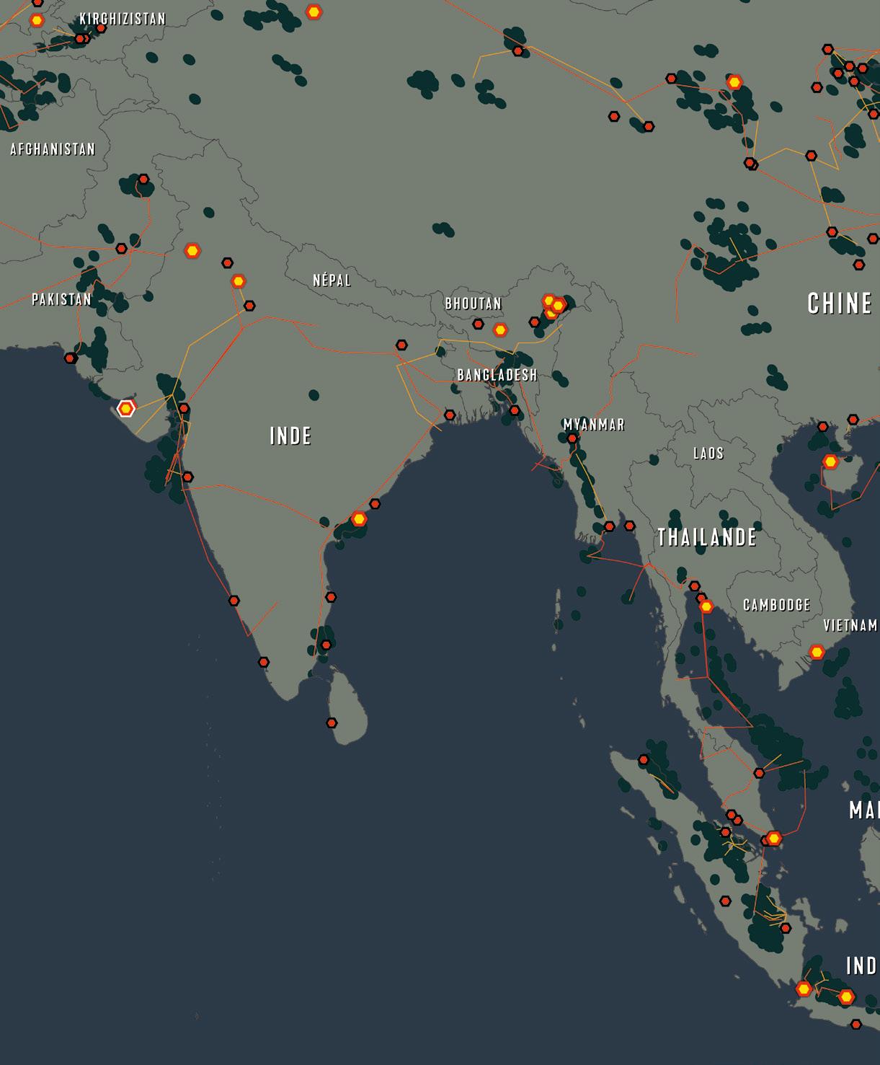
Task: Open the red marker on Chittagong coast
Action: [515, 411]
